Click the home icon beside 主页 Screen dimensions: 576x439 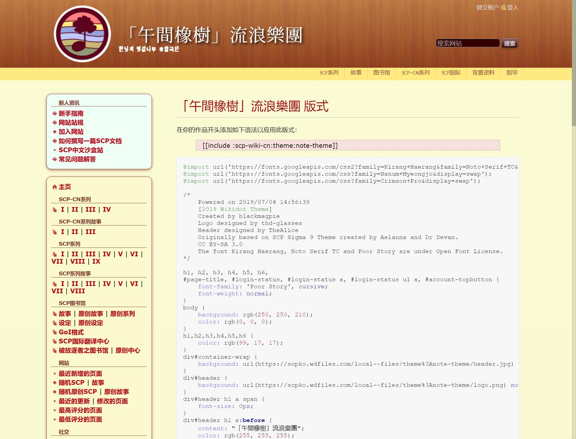[x=54, y=187]
